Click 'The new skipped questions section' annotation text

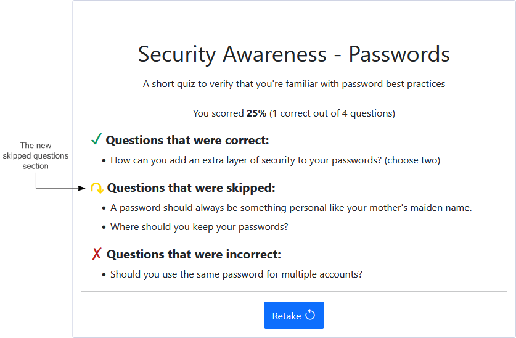coord(36,156)
